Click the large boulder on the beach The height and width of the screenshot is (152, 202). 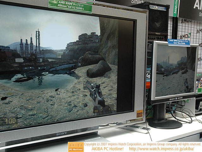(99, 69)
